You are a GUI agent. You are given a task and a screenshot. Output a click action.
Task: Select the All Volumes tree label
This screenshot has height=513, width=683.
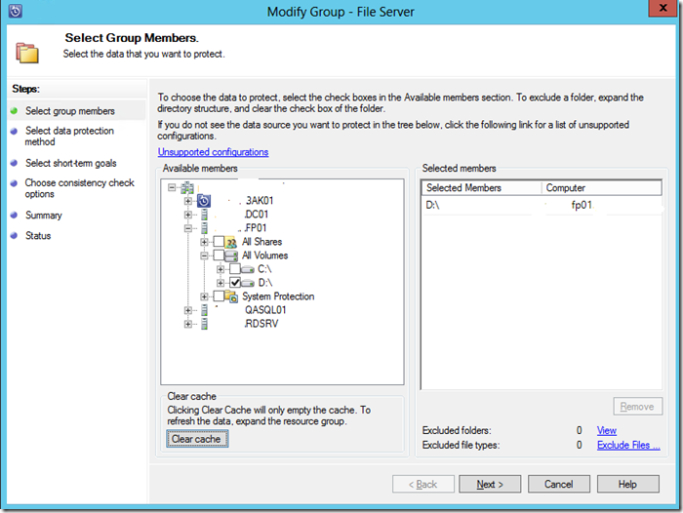(x=264, y=256)
